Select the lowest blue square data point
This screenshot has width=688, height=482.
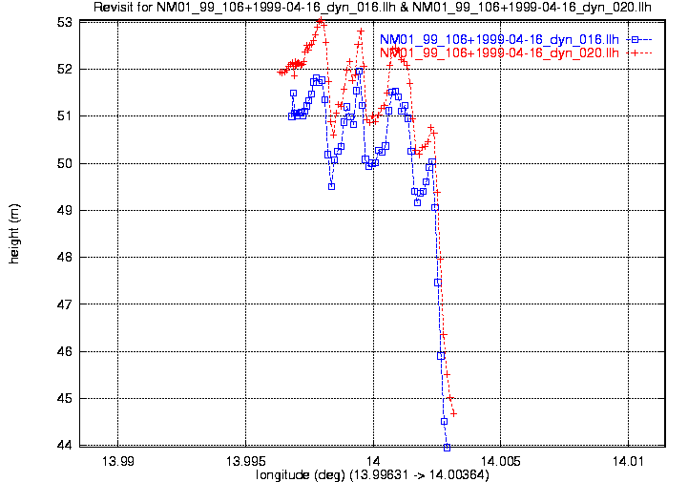[x=447, y=447]
